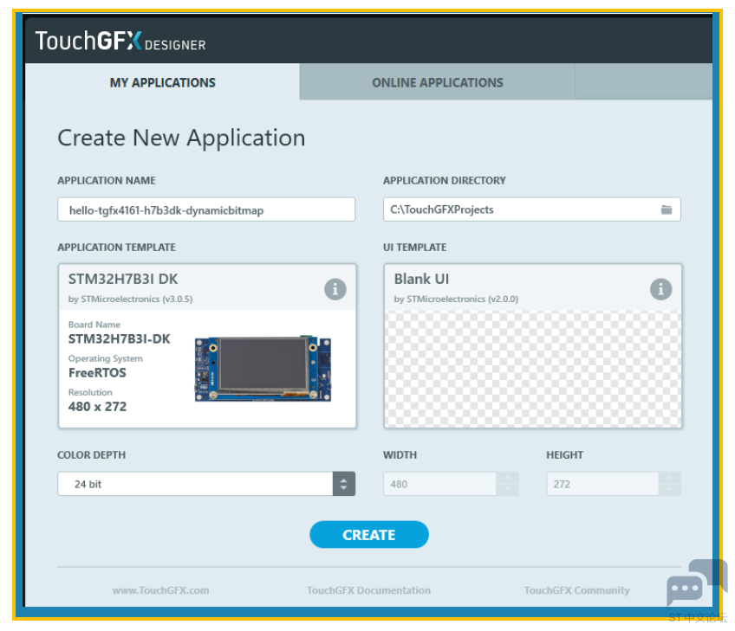The width and height of the screenshot is (735, 631).
Task: Click the Width field showing 480
Action: (x=439, y=484)
